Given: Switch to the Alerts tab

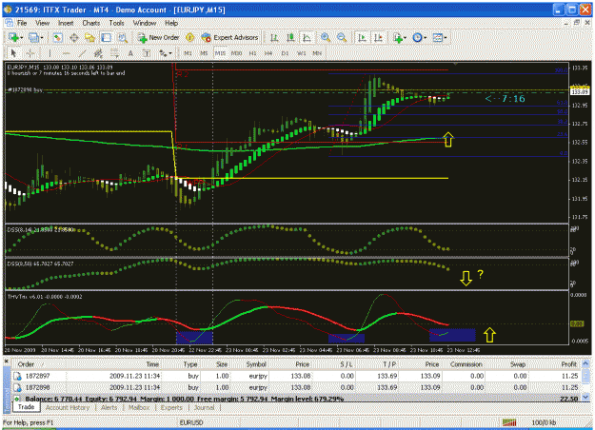Looking at the screenshot, I should (109, 407).
